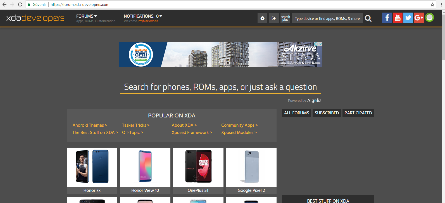Click the Akzirve Strada banner advertisement
The image size is (445, 203).
221,55
